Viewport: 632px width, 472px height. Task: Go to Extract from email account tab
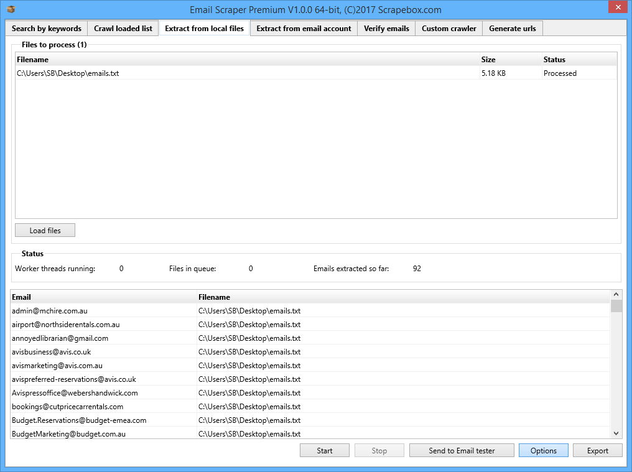[304, 29]
